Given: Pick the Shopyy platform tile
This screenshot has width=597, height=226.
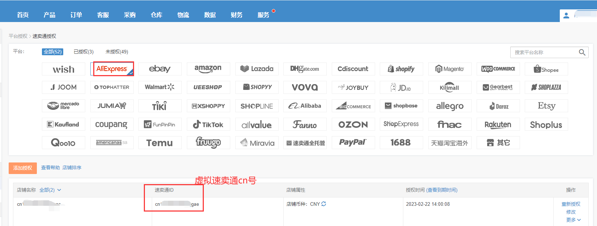Looking at the screenshot, I should point(257,87).
